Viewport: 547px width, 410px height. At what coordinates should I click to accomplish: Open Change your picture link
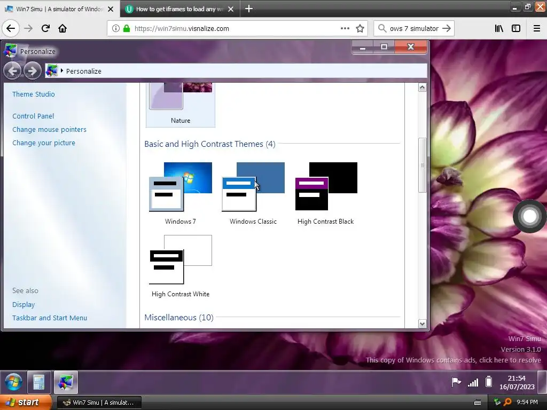click(x=44, y=143)
